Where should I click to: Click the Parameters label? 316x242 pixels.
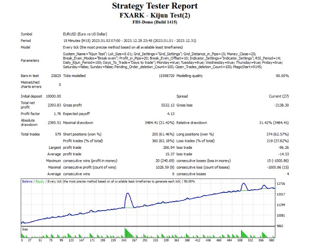point(30,60)
